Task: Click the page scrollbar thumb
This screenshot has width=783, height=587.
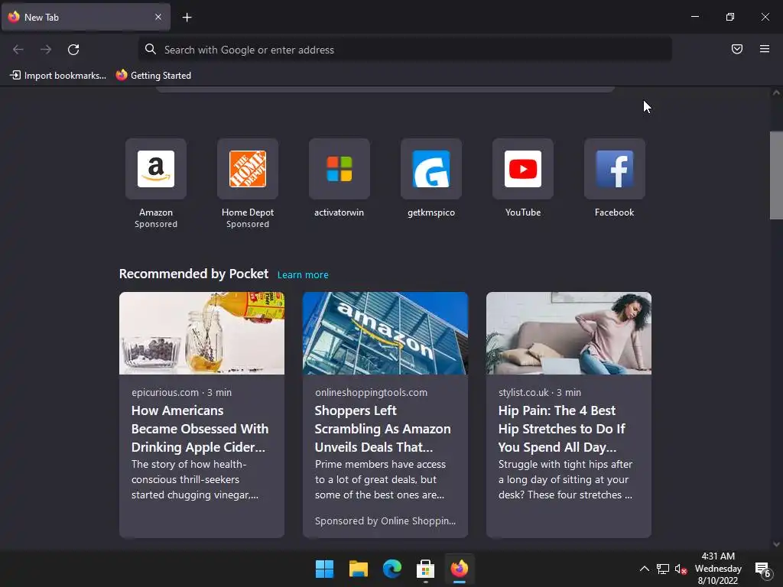Action: (x=776, y=175)
